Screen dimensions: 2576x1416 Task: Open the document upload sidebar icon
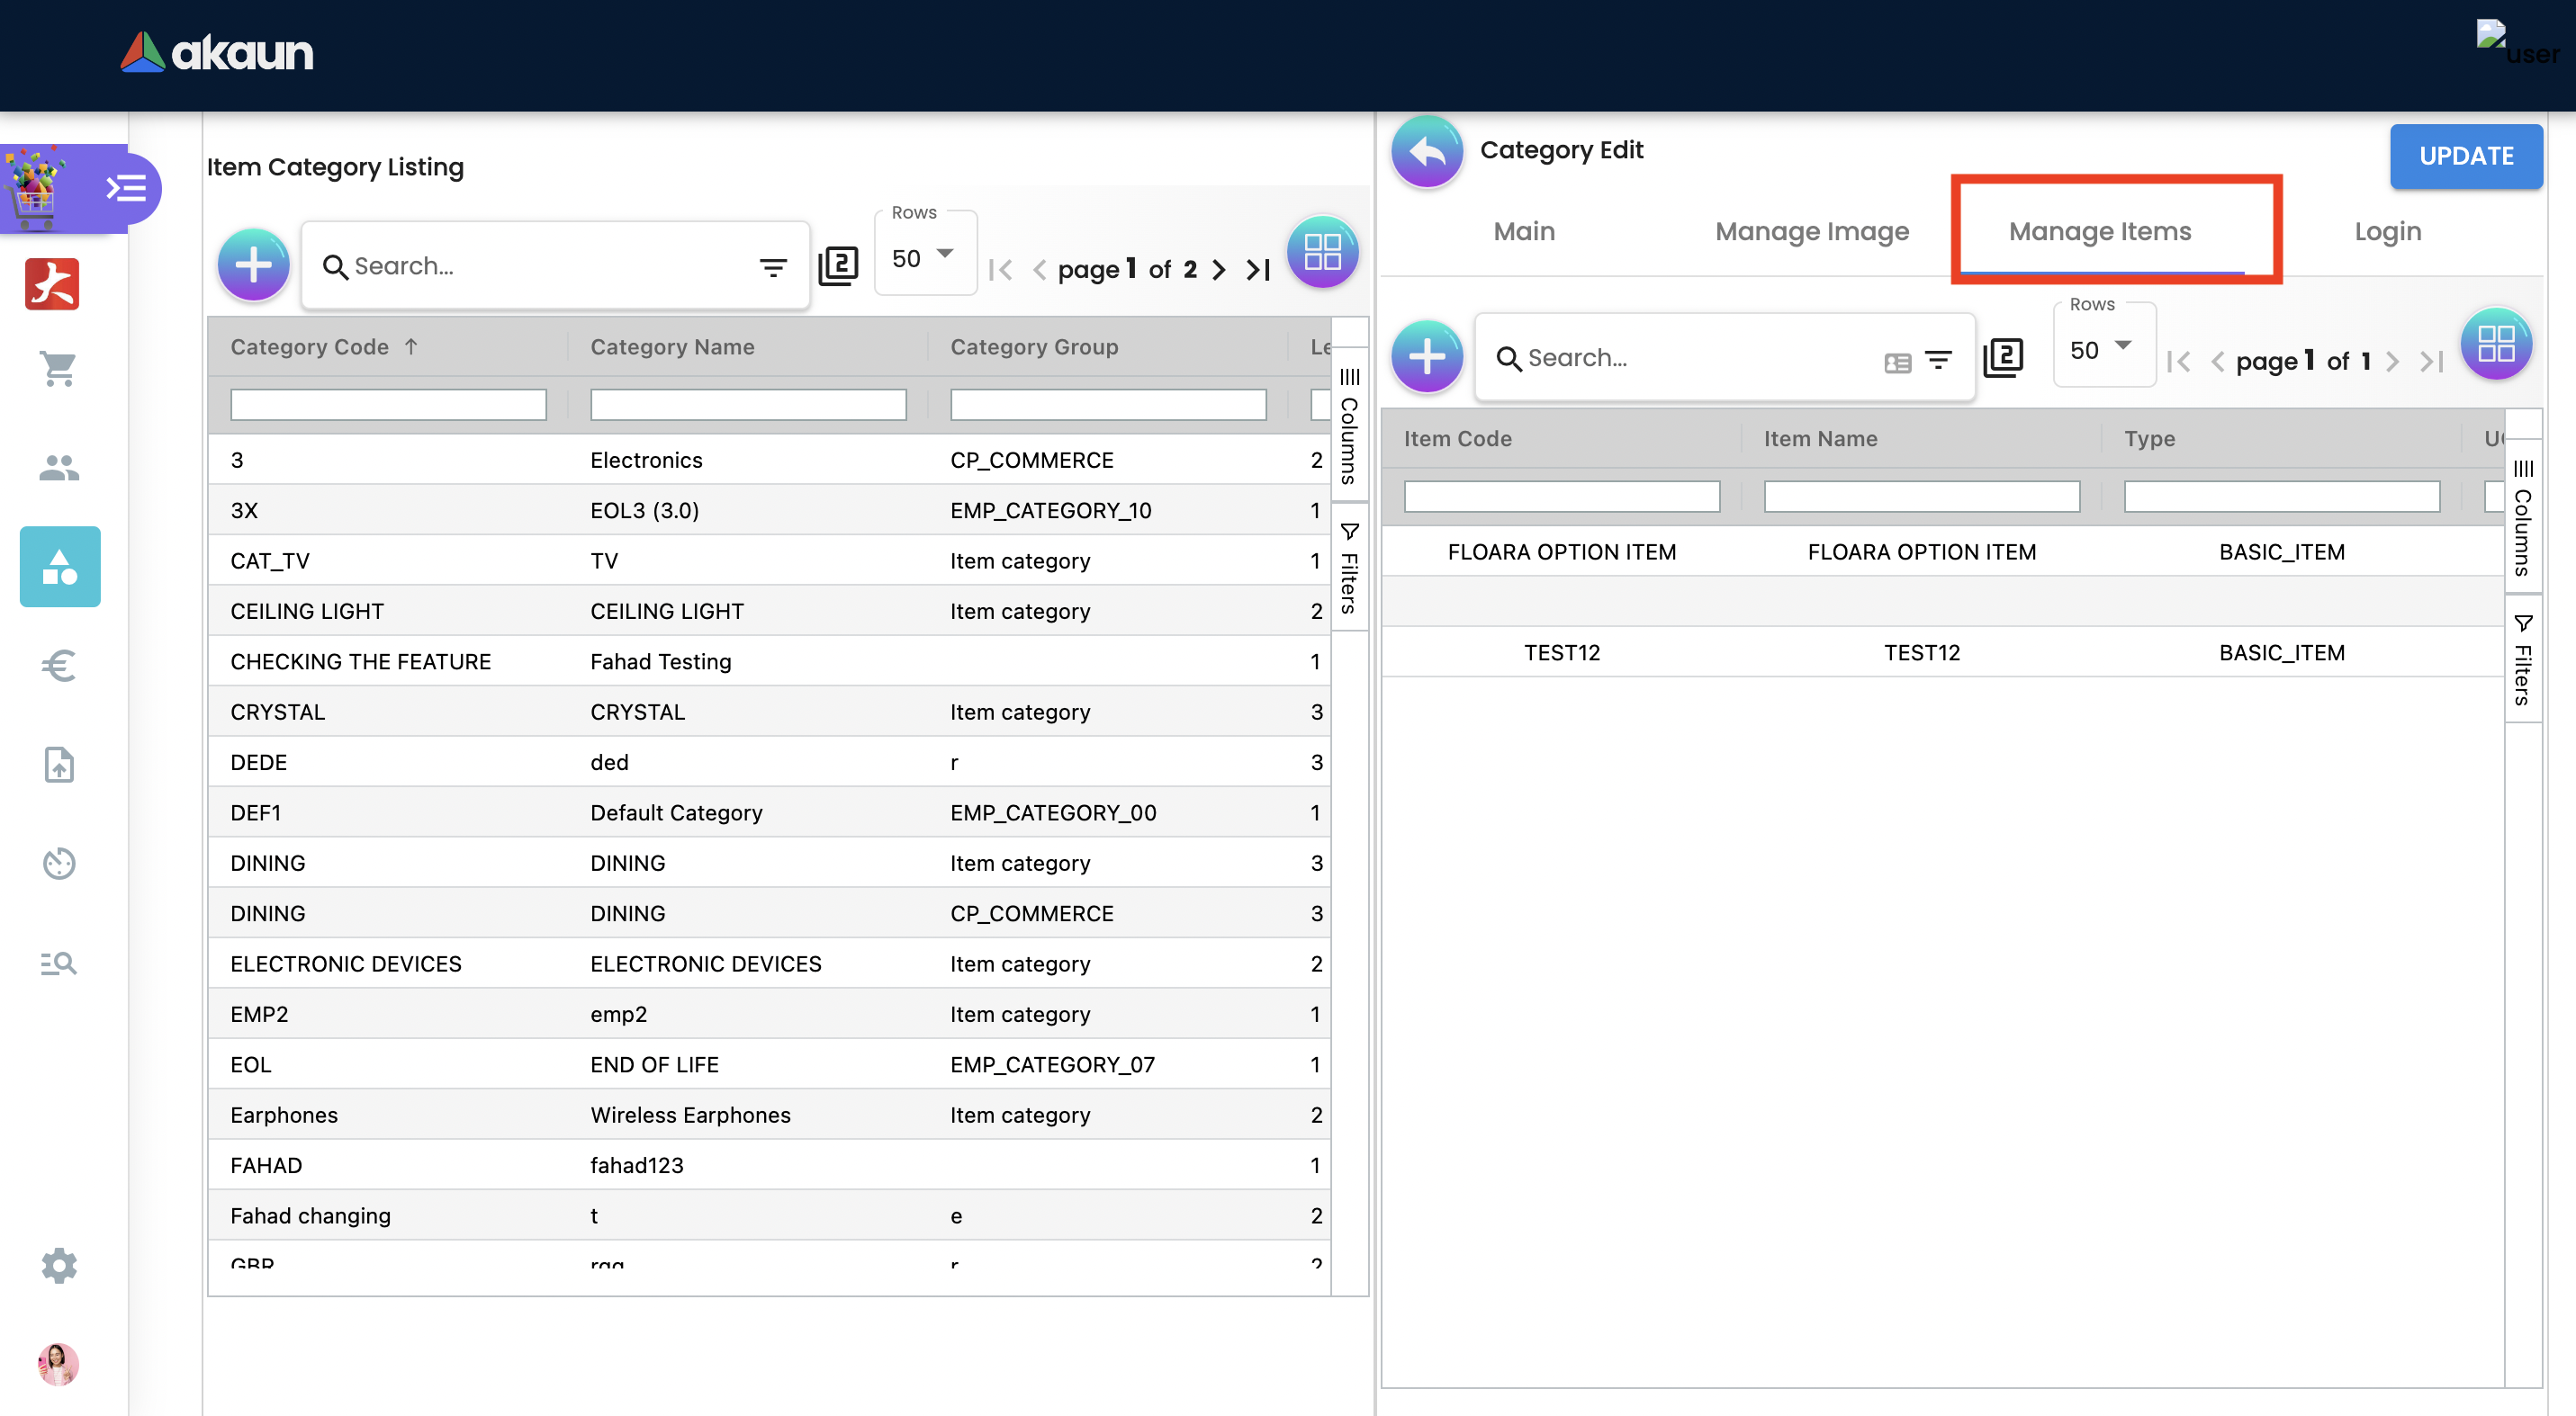click(58, 765)
